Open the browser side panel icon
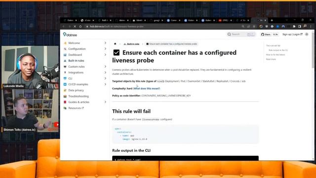This screenshot has height=178, width=316. coord(300,26)
